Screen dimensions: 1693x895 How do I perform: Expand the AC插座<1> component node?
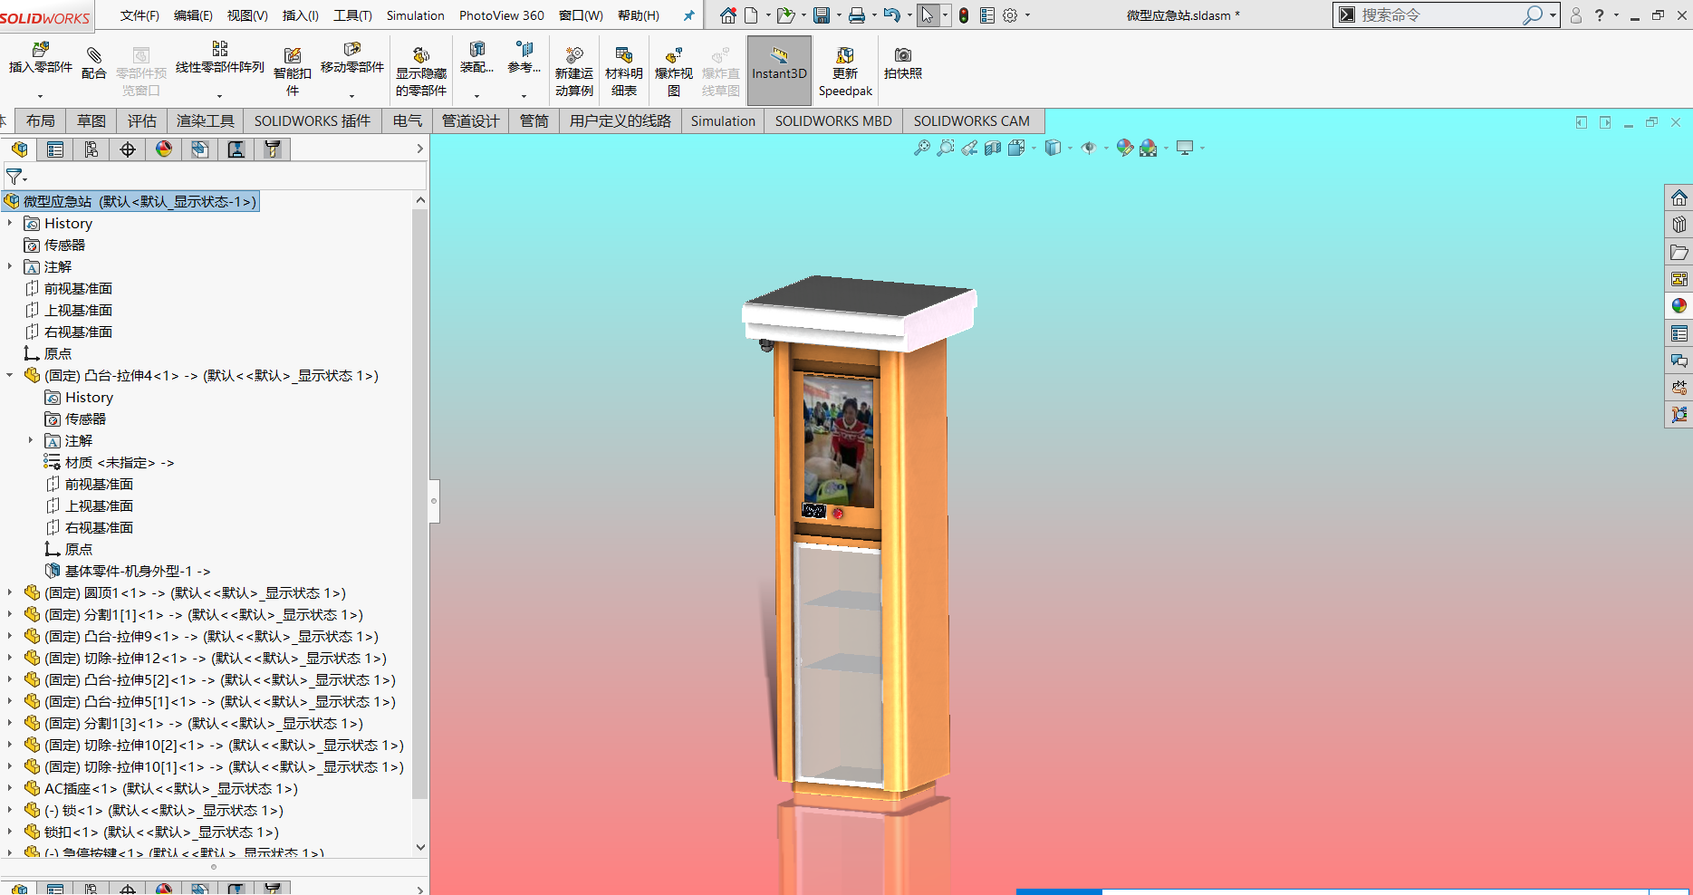pos(10,788)
